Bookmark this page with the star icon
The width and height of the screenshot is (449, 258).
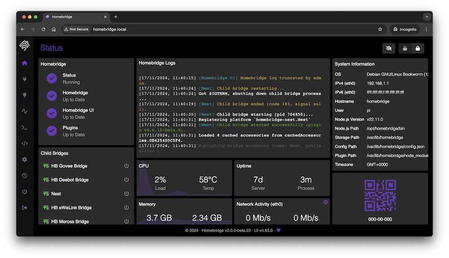380,29
